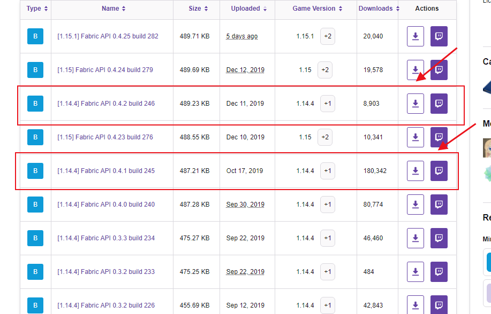The height and width of the screenshot is (314, 491).
Task: Click Beta badge on build 240 row
Action: (35, 205)
